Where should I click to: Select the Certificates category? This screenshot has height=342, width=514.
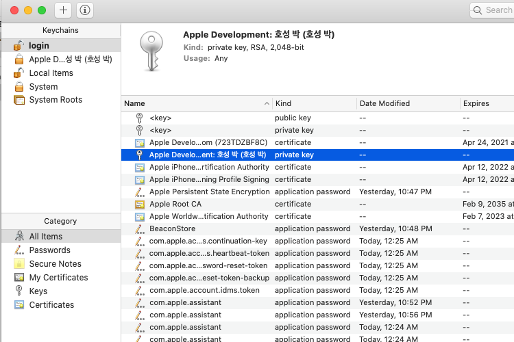tap(61, 304)
